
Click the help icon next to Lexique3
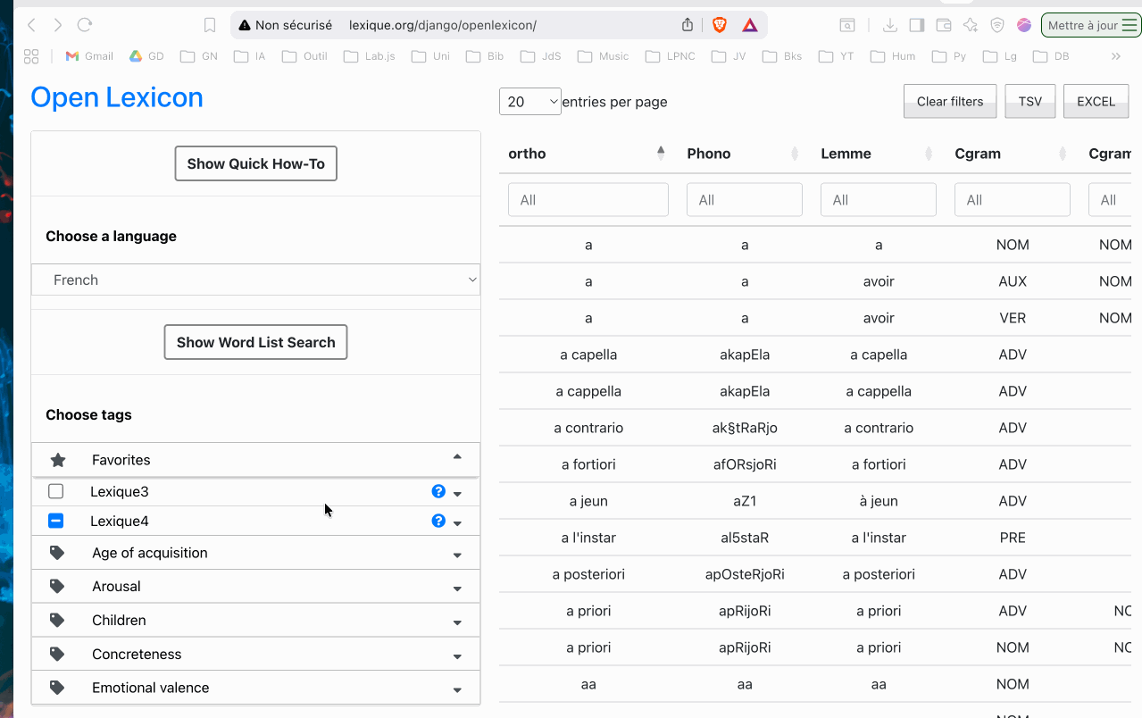pyautogui.click(x=438, y=491)
